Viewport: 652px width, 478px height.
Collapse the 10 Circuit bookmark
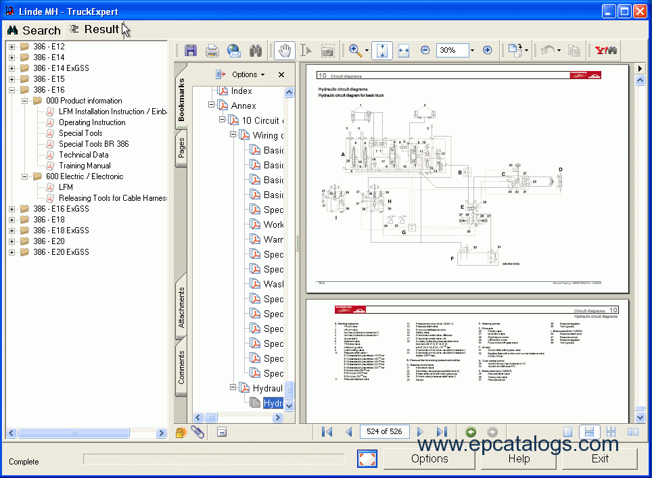point(223,120)
